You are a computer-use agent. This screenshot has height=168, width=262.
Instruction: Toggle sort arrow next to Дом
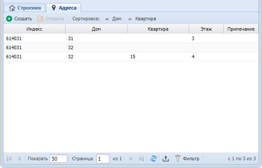pyautogui.click(x=107, y=19)
